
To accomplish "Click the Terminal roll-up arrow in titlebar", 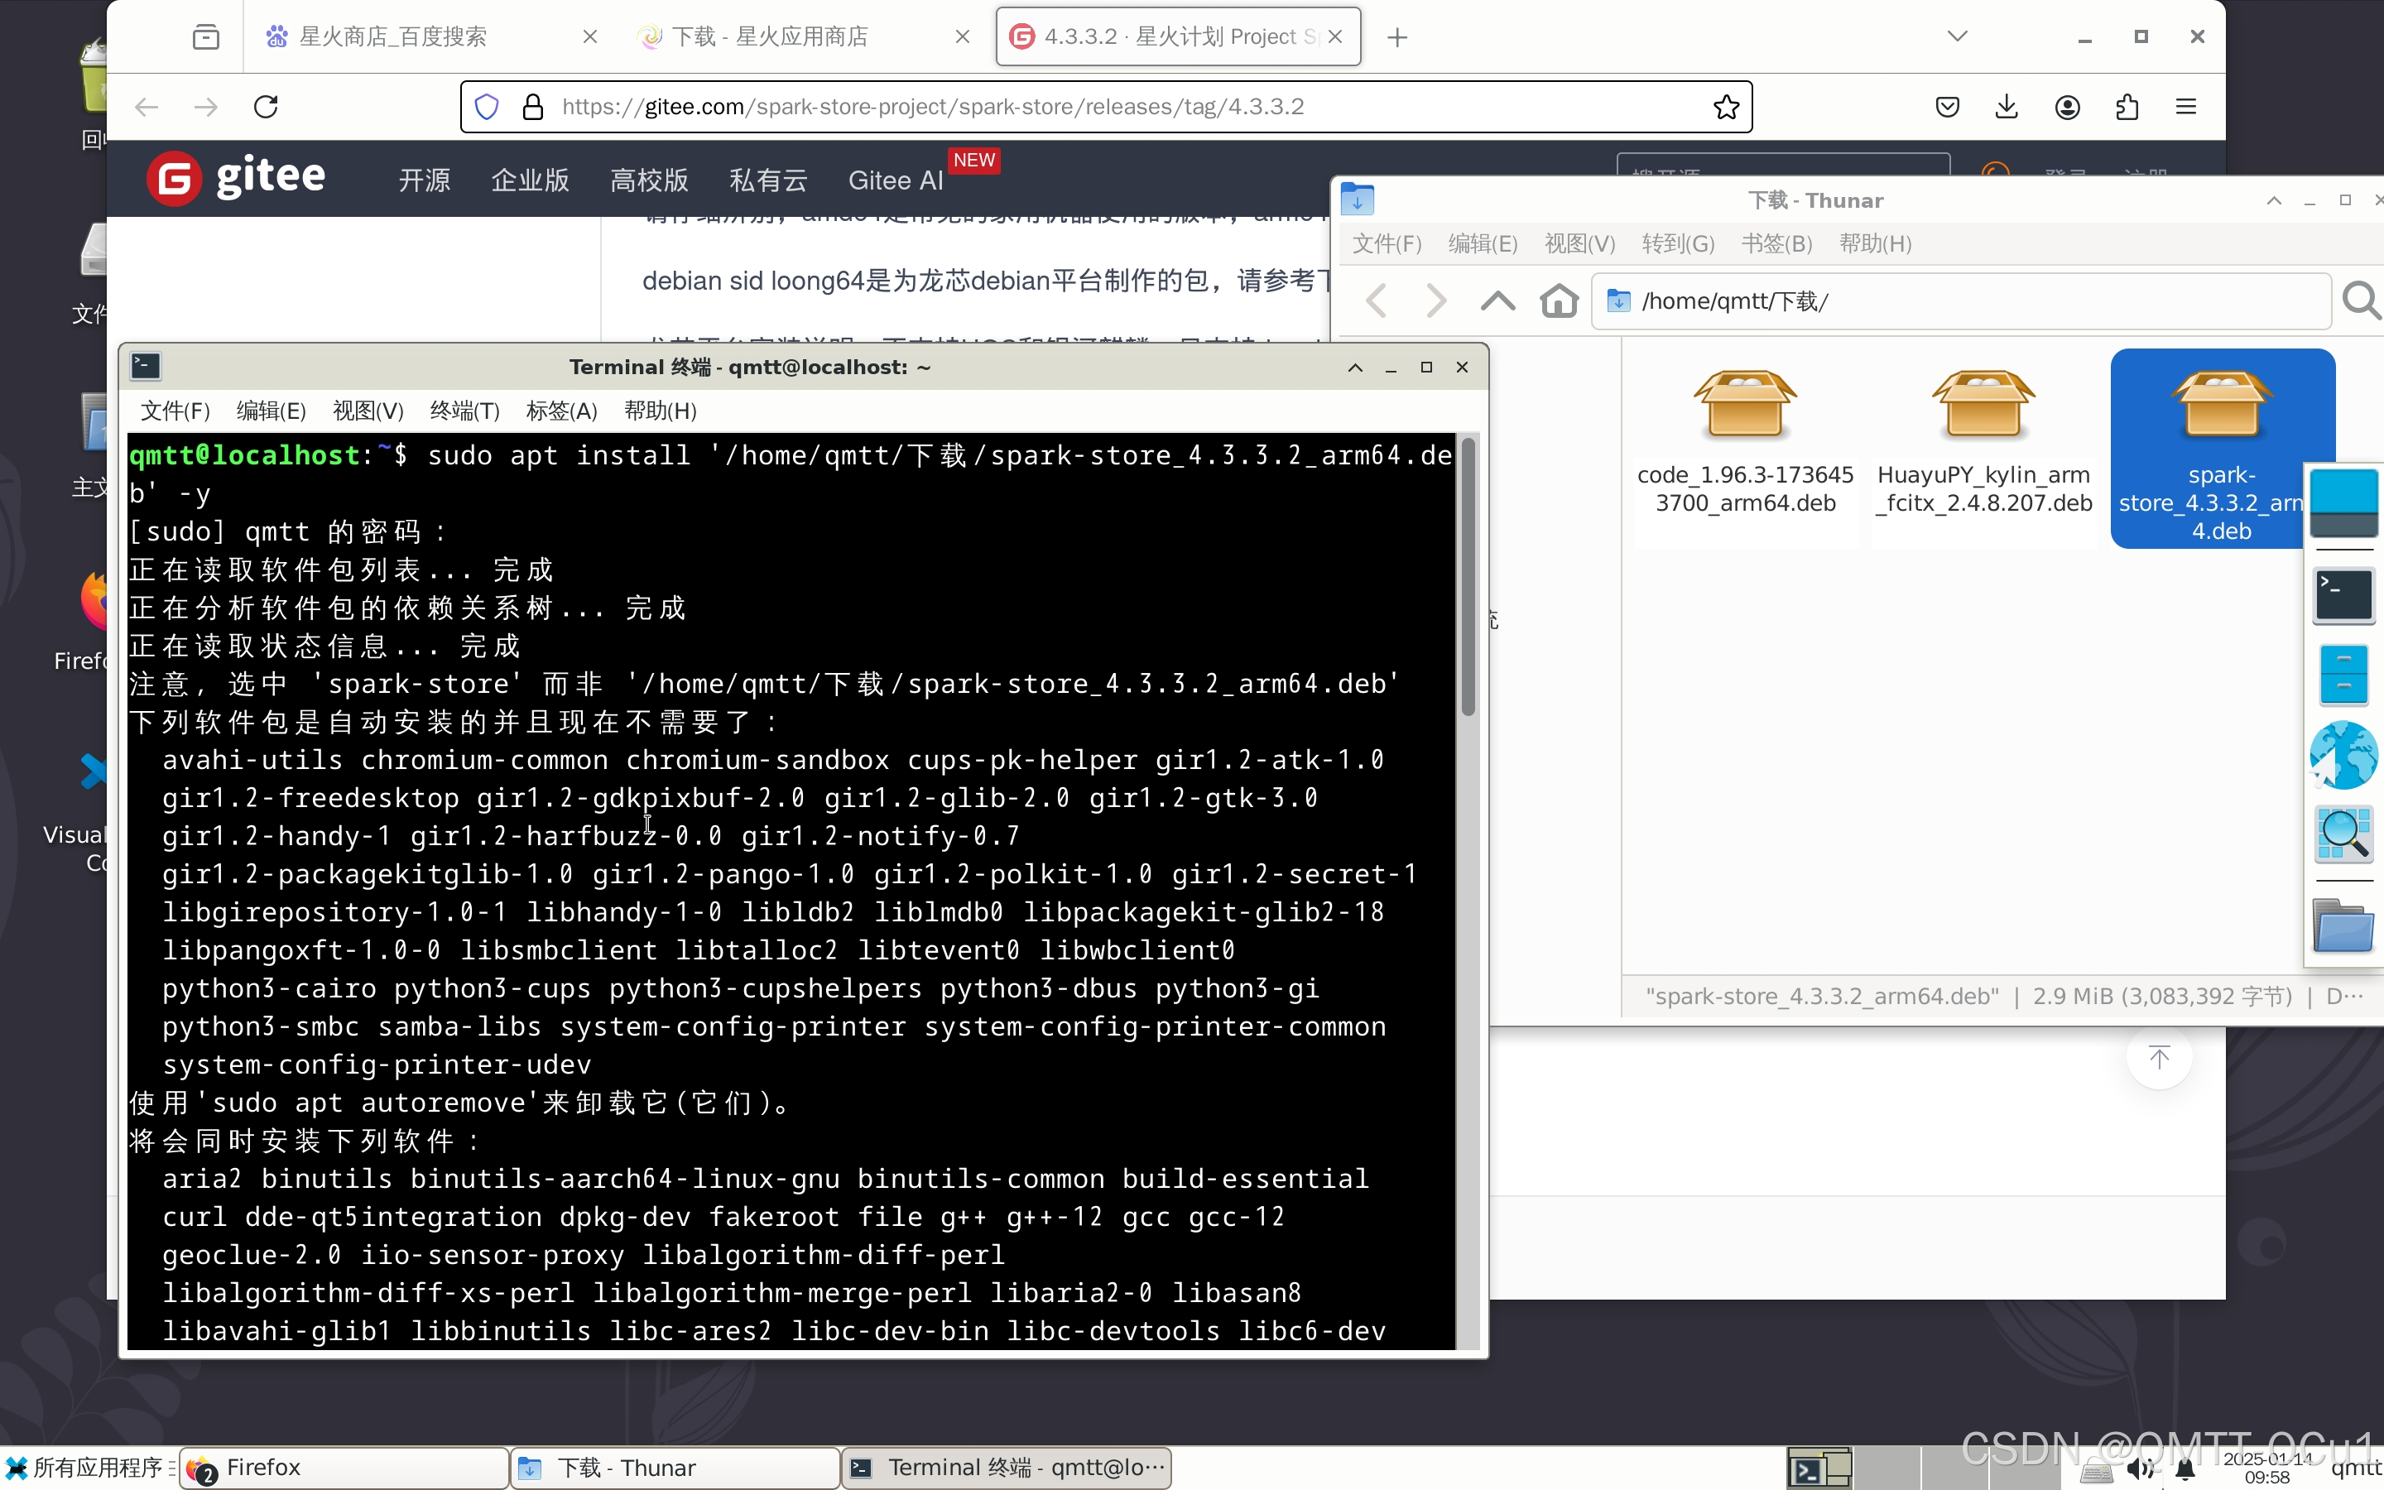I will tap(1356, 368).
